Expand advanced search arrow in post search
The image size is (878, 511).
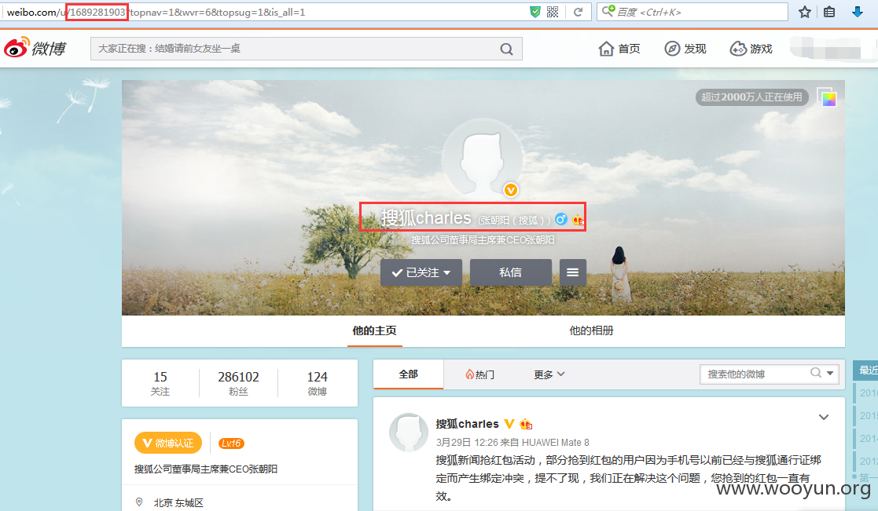point(830,374)
